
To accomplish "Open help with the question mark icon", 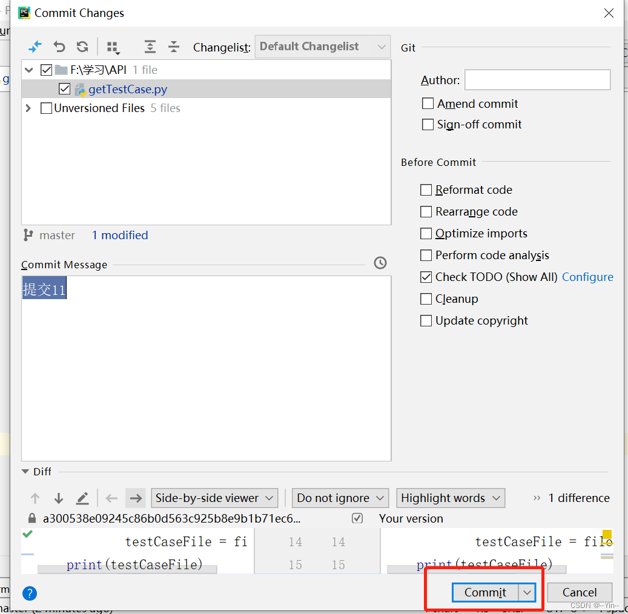I will (30, 593).
